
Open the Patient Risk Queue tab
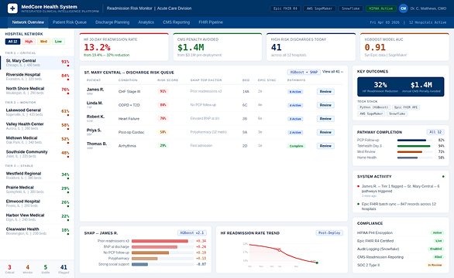(x=70, y=22)
